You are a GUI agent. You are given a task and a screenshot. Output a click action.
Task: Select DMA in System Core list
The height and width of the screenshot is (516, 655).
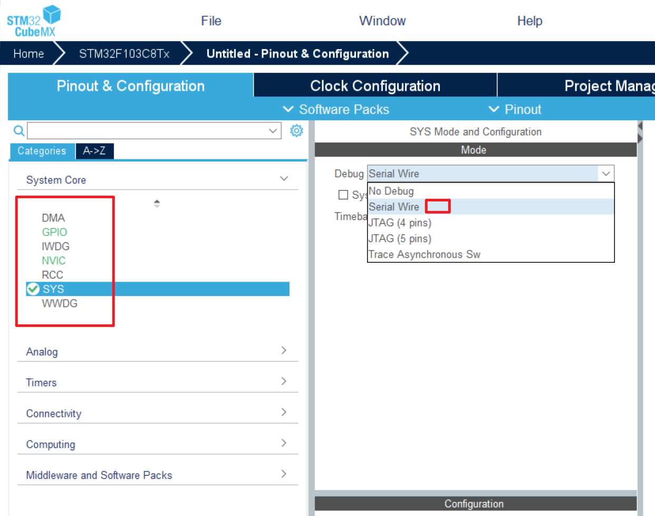coord(53,217)
